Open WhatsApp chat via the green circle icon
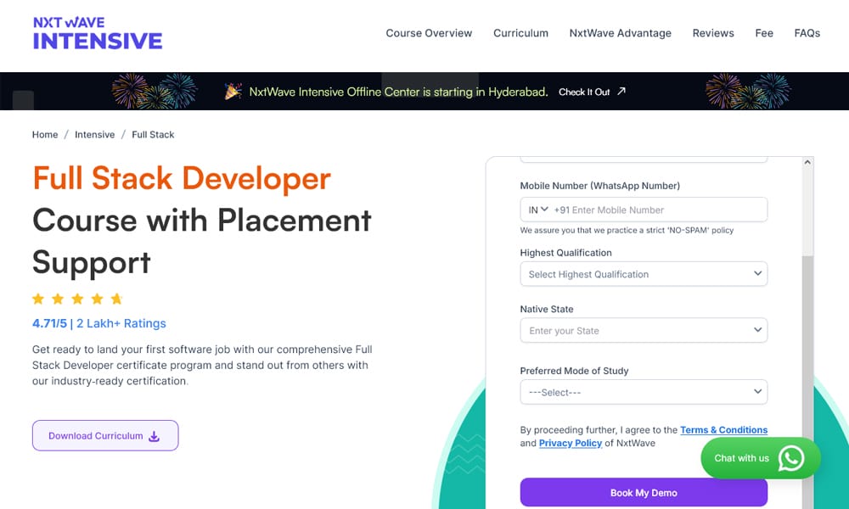This screenshot has width=849, height=509. tap(793, 458)
